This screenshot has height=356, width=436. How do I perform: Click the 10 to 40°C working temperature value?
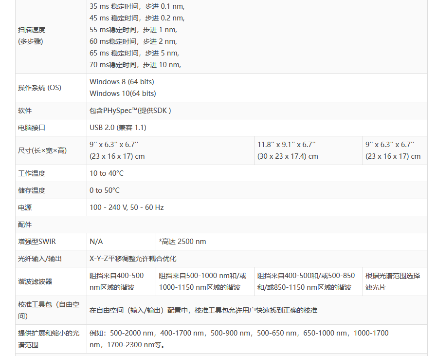click(107, 173)
